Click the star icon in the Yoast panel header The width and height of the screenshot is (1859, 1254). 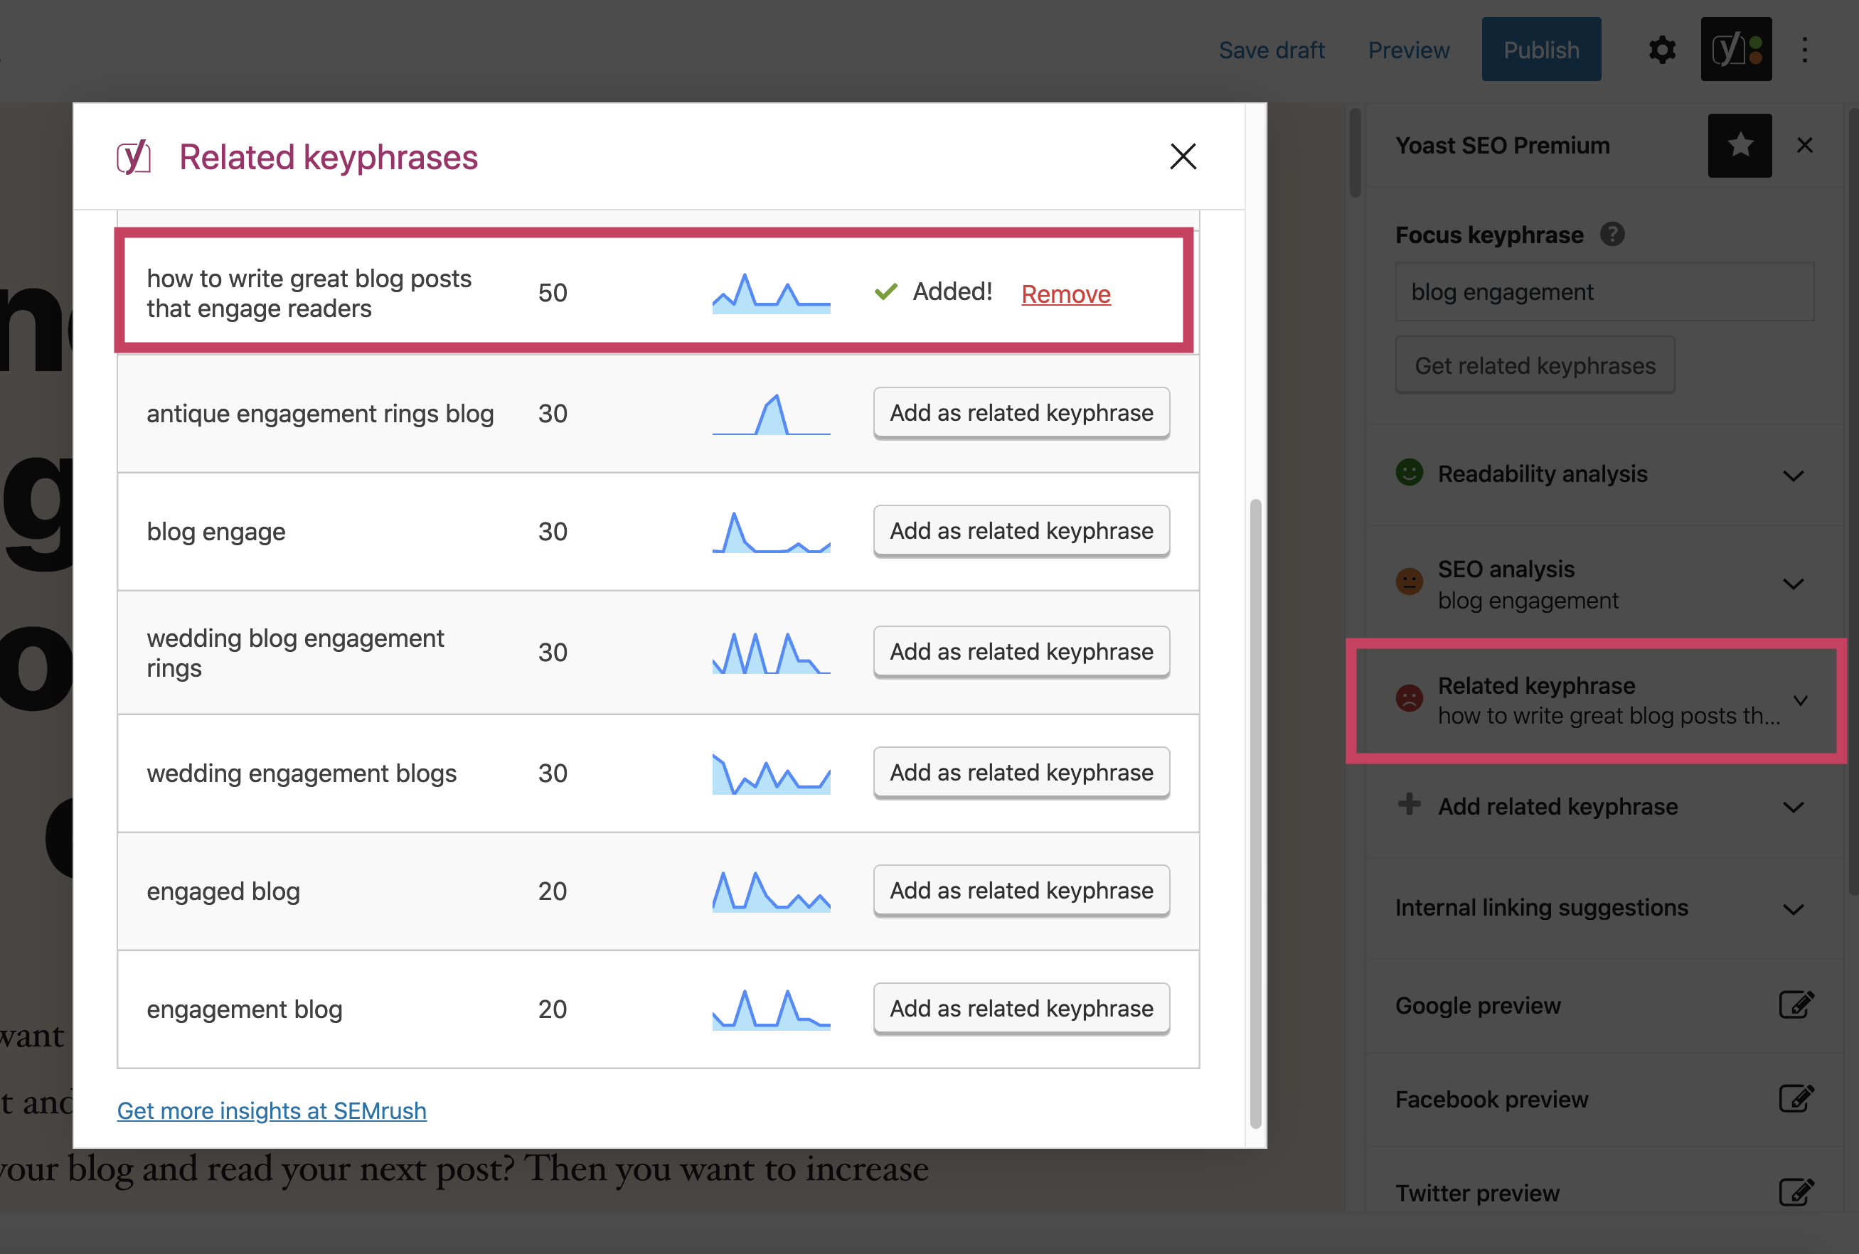point(1739,145)
